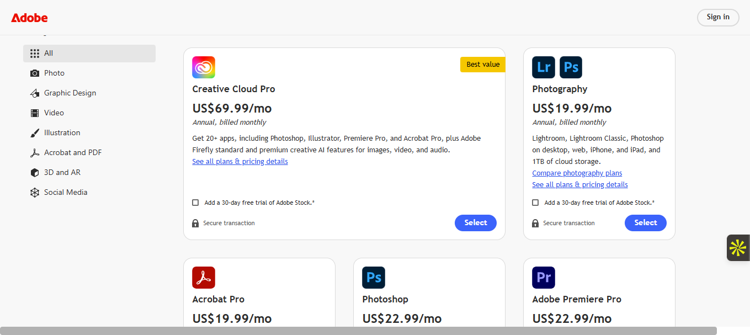The image size is (750, 335).
Task: Click the Acrobat Pro app icon
Action: click(204, 278)
